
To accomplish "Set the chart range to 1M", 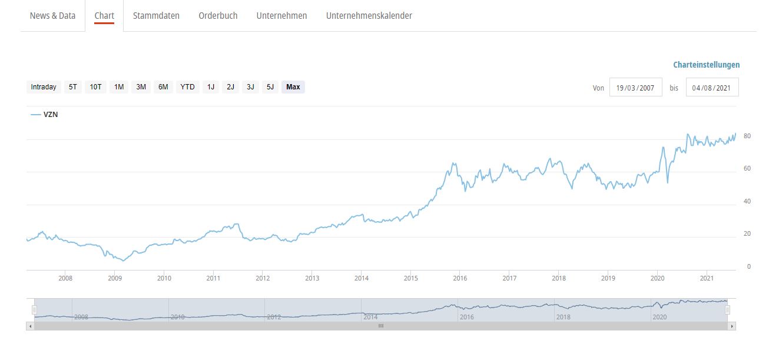I will coord(119,87).
